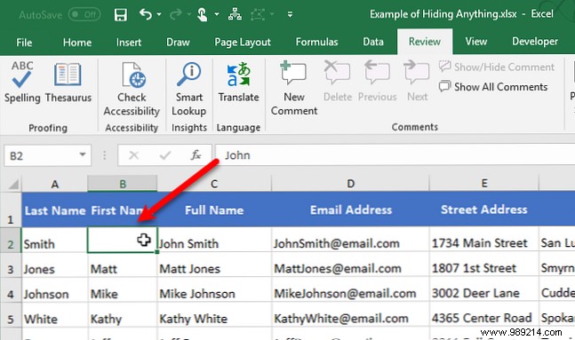
Task: Go to the Page Layout tab
Action: (x=243, y=43)
